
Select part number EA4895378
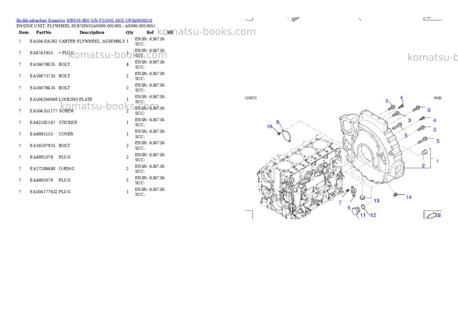coord(41,157)
